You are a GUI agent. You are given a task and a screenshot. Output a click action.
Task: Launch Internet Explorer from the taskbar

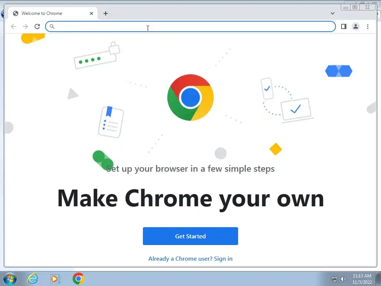point(33,279)
